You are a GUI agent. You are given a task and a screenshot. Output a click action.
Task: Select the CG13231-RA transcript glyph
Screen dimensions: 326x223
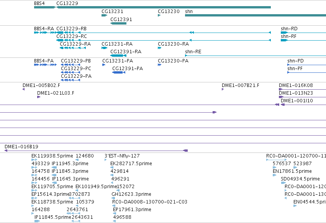tap(104, 48)
